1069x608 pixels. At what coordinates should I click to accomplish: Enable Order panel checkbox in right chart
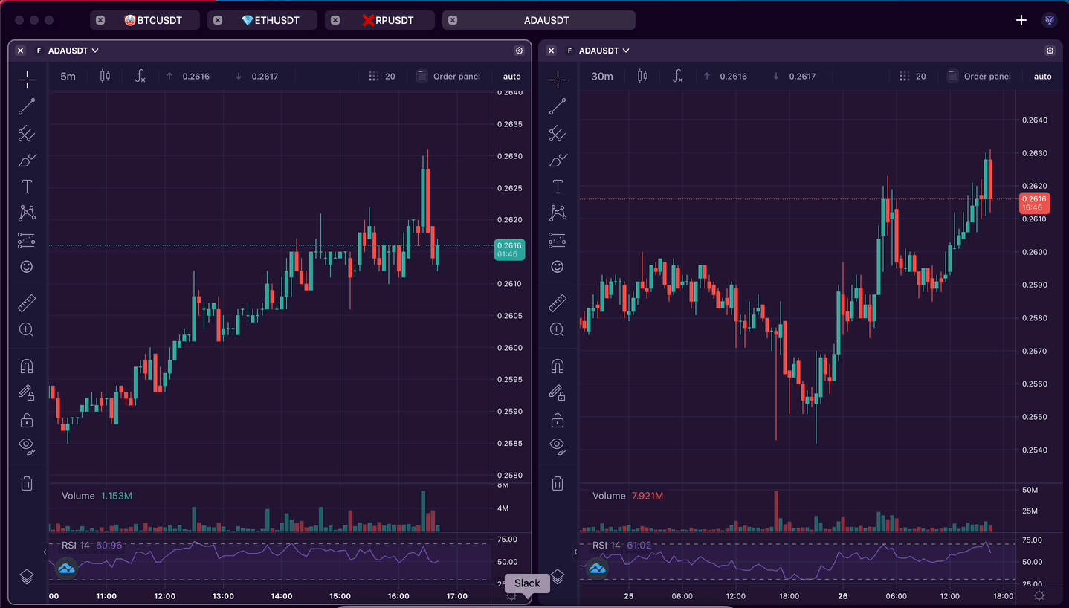[x=953, y=76]
